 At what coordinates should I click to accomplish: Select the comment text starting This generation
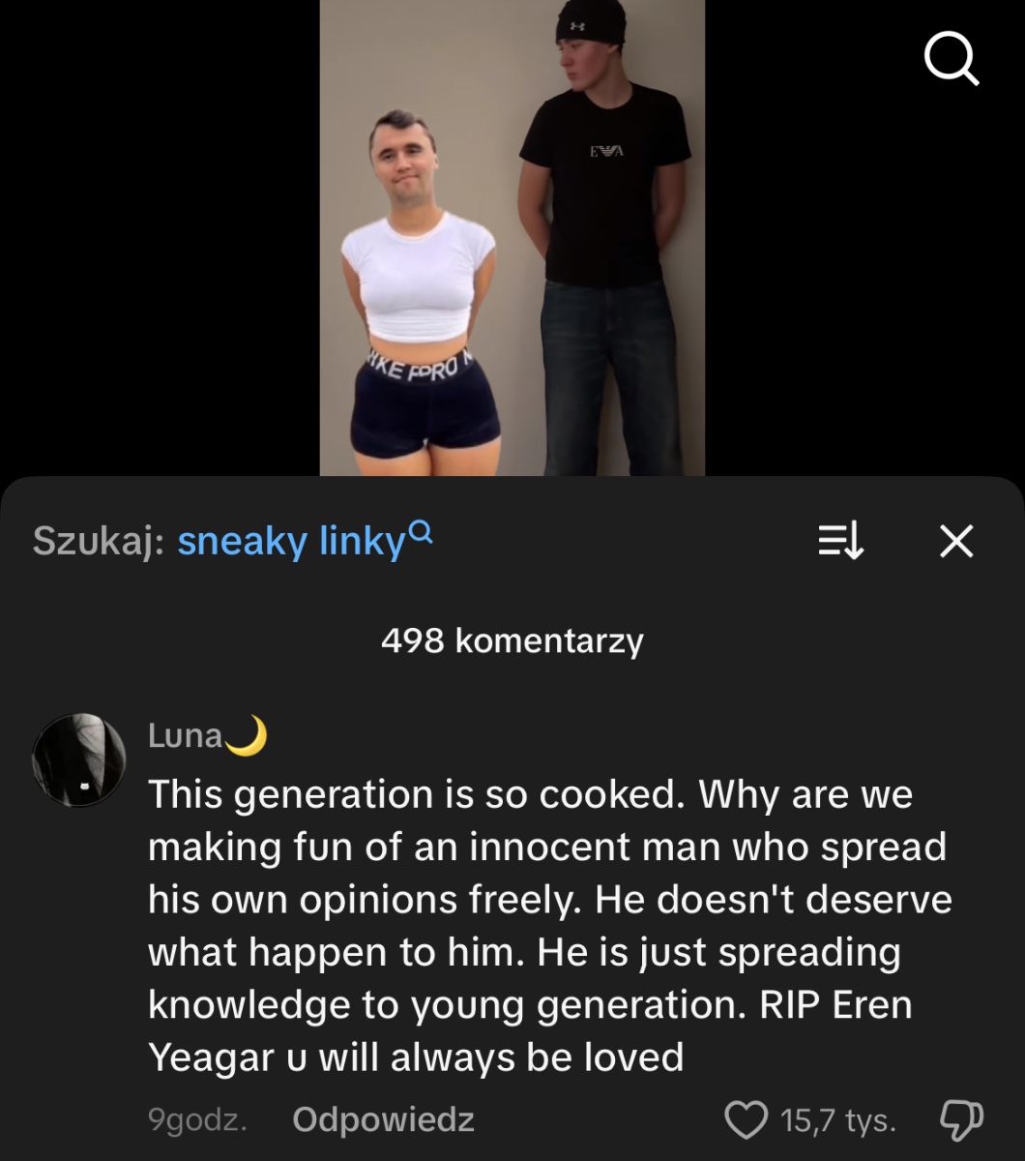(x=549, y=926)
